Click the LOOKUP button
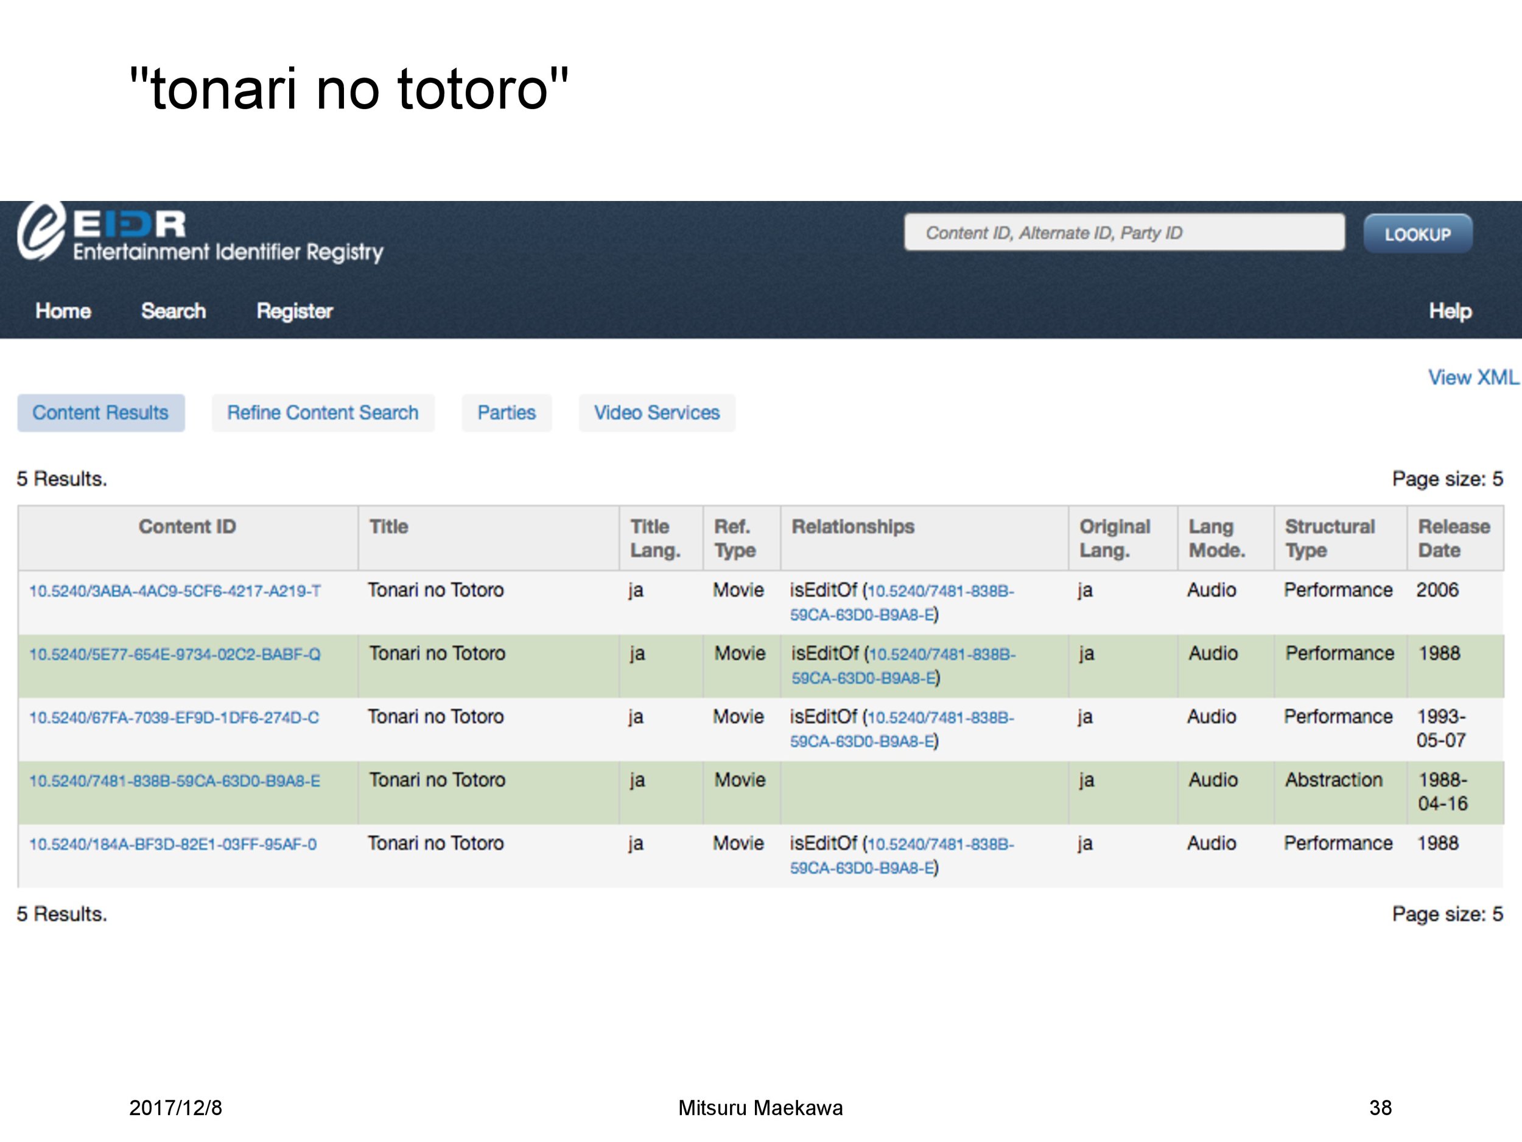 (1417, 234)
